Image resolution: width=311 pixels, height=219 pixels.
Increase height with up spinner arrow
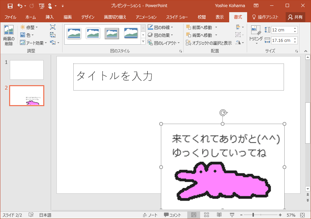pyautogui.click(x=295, y=28)
